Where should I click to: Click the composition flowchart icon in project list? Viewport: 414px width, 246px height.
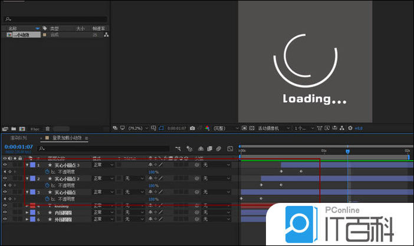tap(106, 35)
